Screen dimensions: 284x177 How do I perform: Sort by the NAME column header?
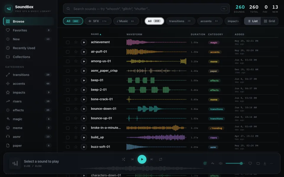pos(96,34)
